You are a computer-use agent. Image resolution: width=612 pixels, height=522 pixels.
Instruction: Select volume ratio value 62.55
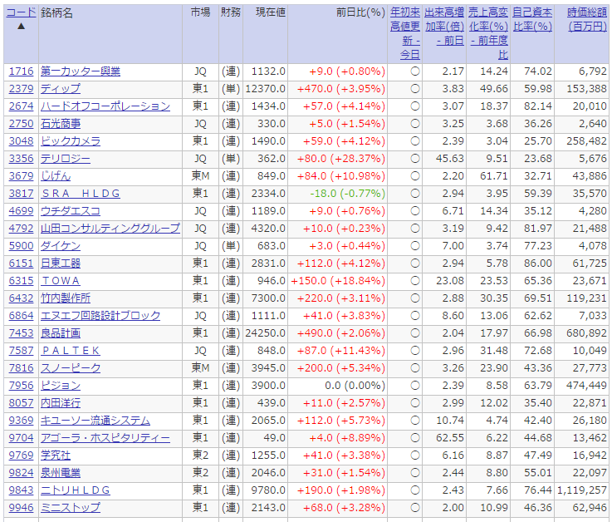click(450, 437)
